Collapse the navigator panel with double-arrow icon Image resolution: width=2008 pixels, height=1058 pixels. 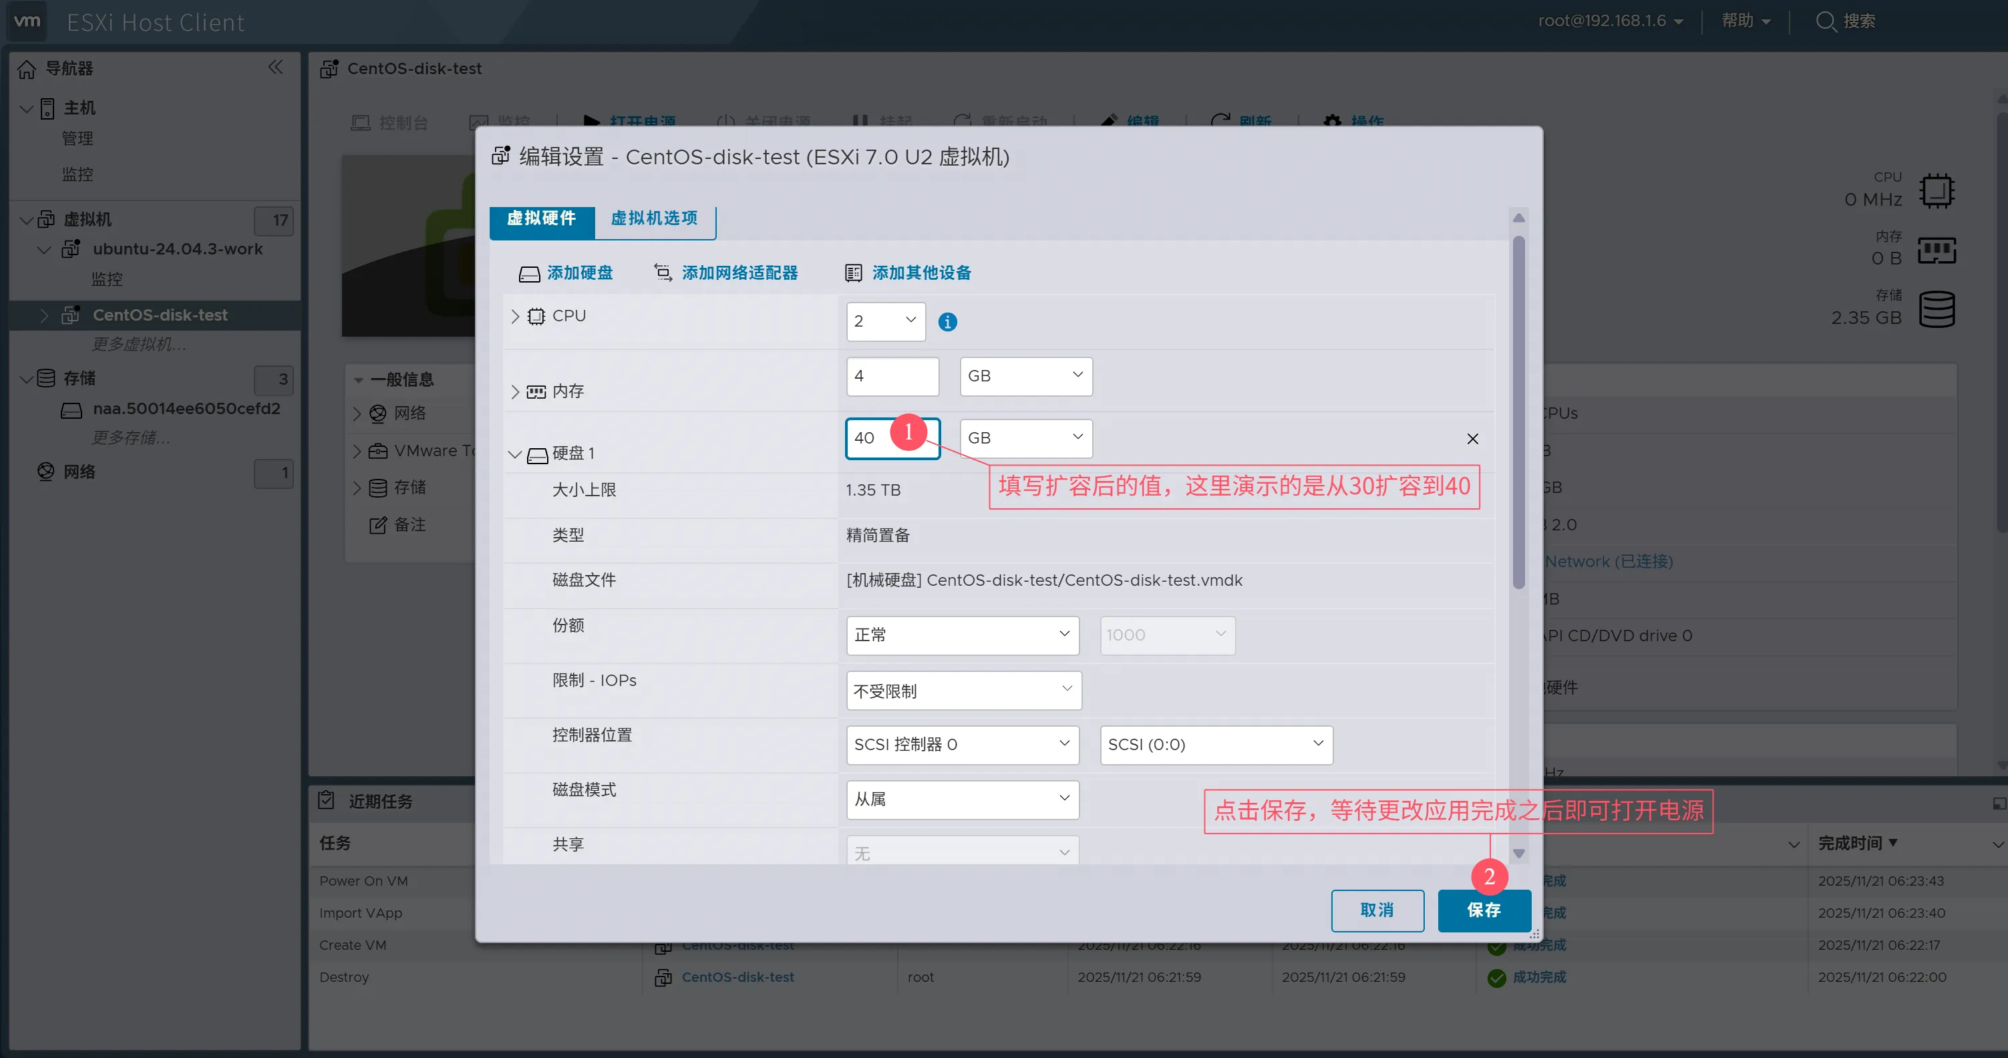(275, 67)
